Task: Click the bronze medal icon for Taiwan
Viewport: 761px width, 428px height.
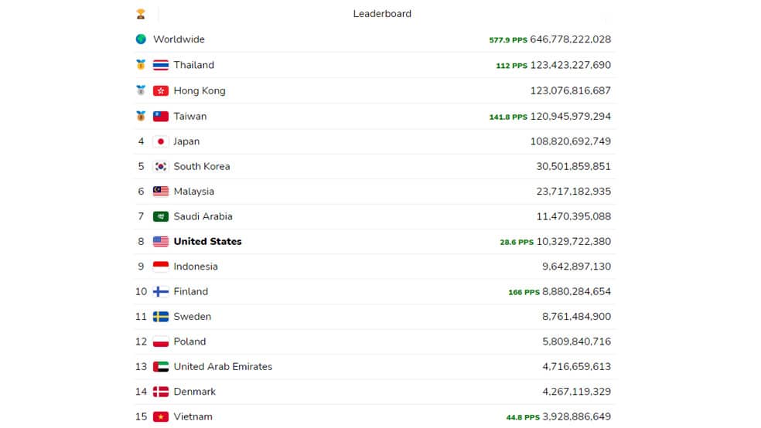Action: click(x=141, y=116)
